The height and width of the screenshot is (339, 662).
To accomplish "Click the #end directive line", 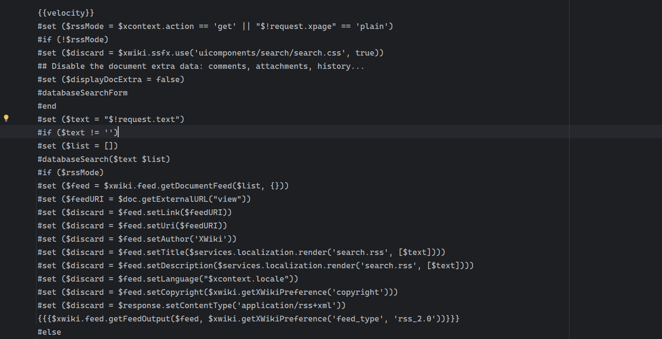I will pyautogui.click(x=47, y=106).
